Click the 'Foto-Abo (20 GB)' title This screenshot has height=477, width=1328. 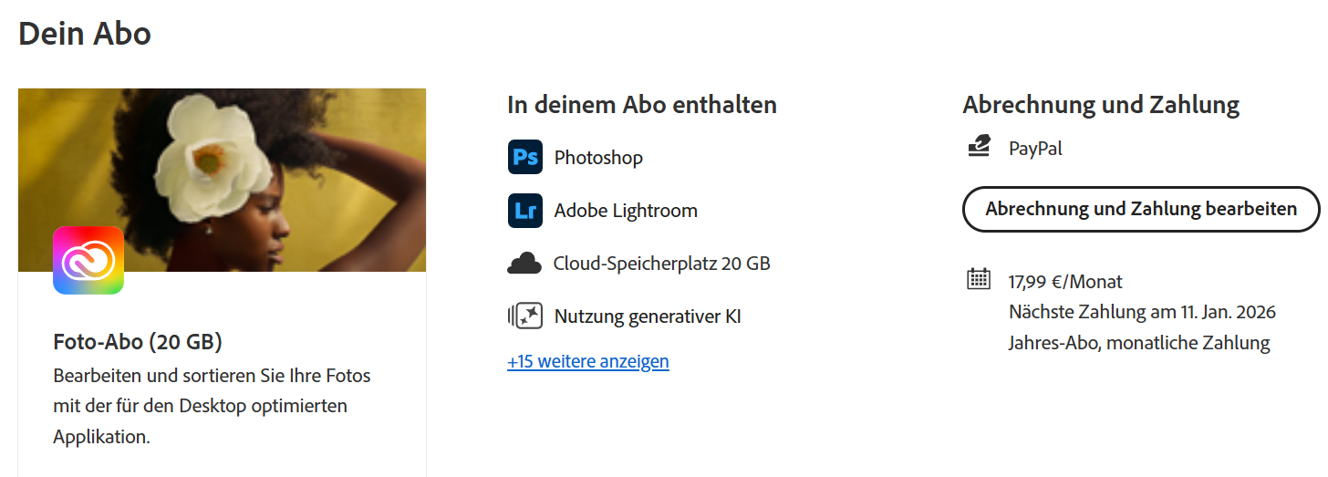click(138, 342)
